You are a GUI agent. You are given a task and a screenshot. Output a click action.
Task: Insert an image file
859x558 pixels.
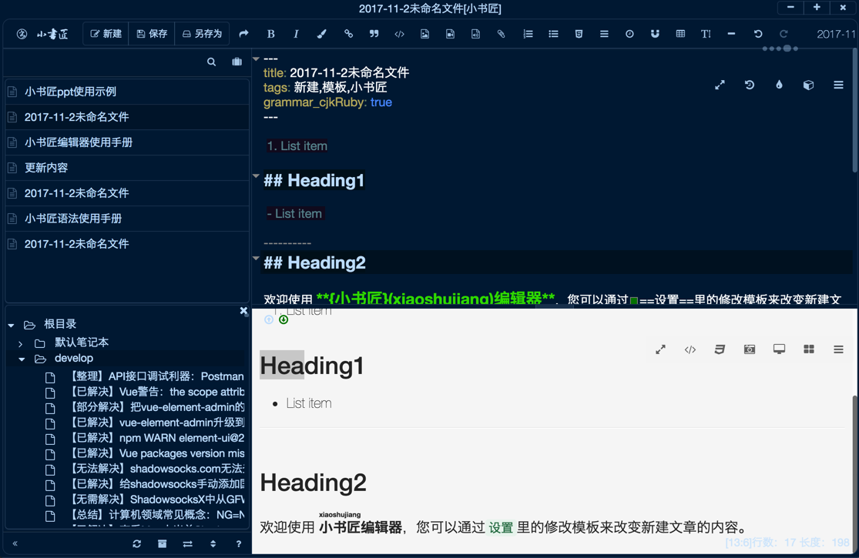tap(424, 34)
